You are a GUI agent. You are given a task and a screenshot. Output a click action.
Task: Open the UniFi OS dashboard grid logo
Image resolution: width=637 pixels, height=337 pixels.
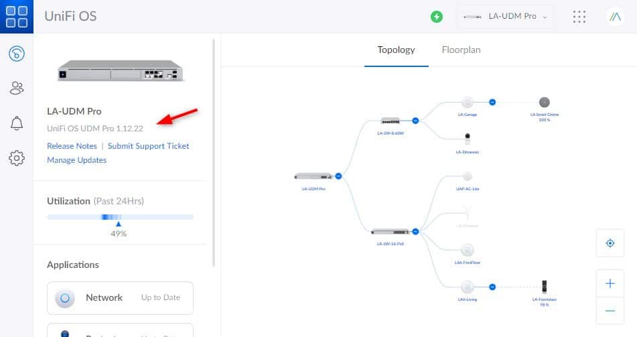tap(17, 16)
